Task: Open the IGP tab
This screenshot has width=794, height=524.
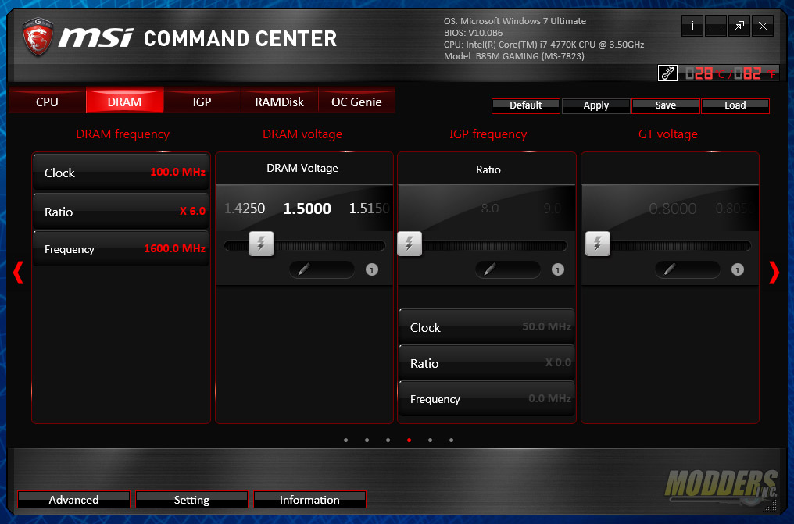Action: [x=202, y=102]
